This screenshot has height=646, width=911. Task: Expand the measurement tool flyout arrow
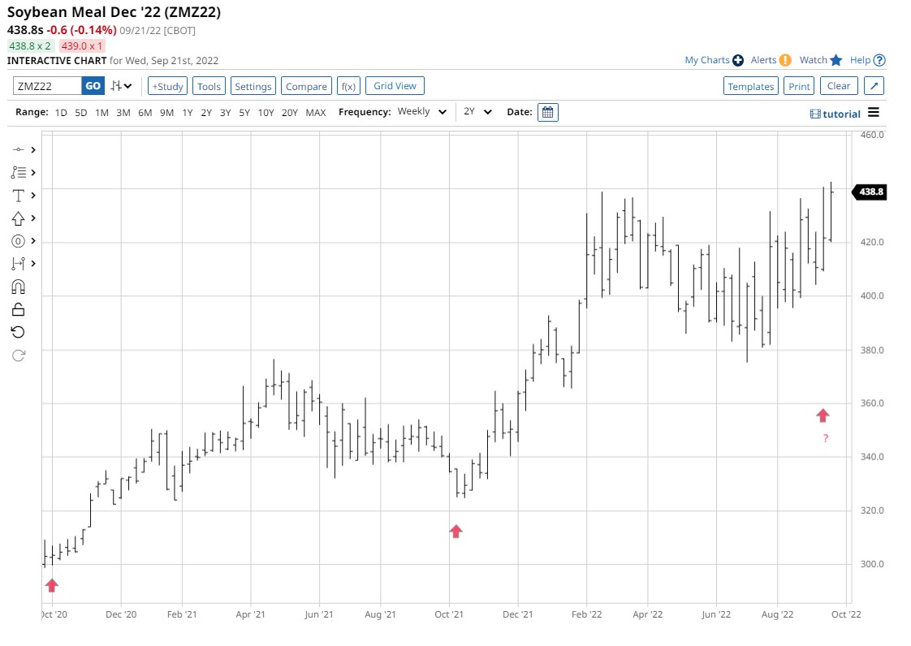click(x=34, y=264)
